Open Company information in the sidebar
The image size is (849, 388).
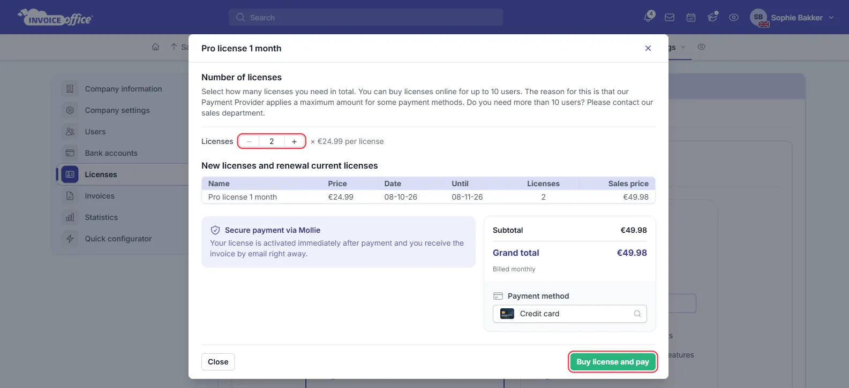(123, 89)
